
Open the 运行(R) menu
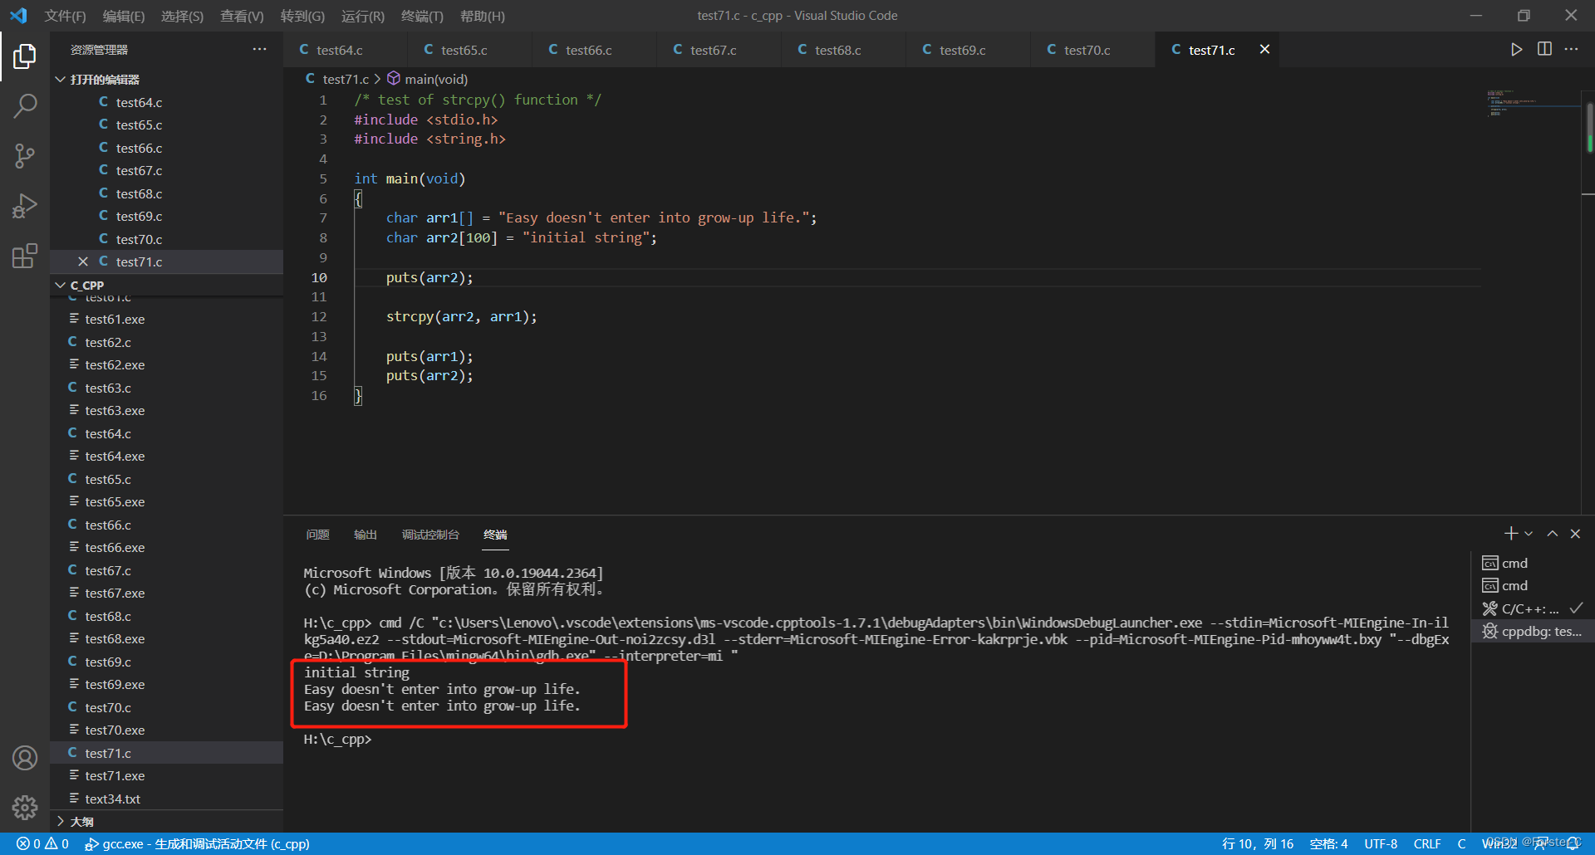click(363, 16)
